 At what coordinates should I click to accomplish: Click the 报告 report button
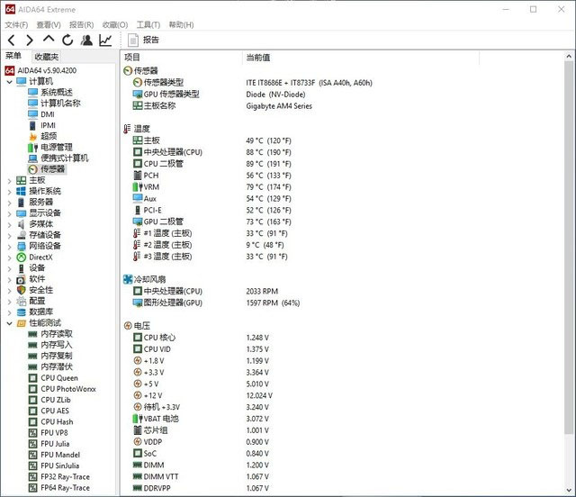[143, 41]
